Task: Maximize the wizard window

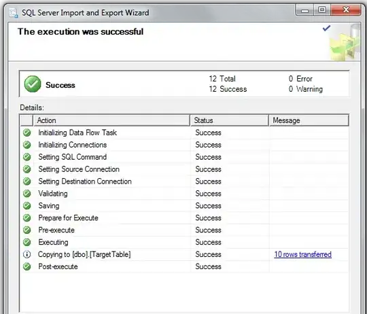Action: coord(322,10)
